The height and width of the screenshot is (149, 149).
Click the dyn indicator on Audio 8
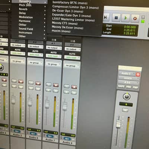click(x=67, y=139)
